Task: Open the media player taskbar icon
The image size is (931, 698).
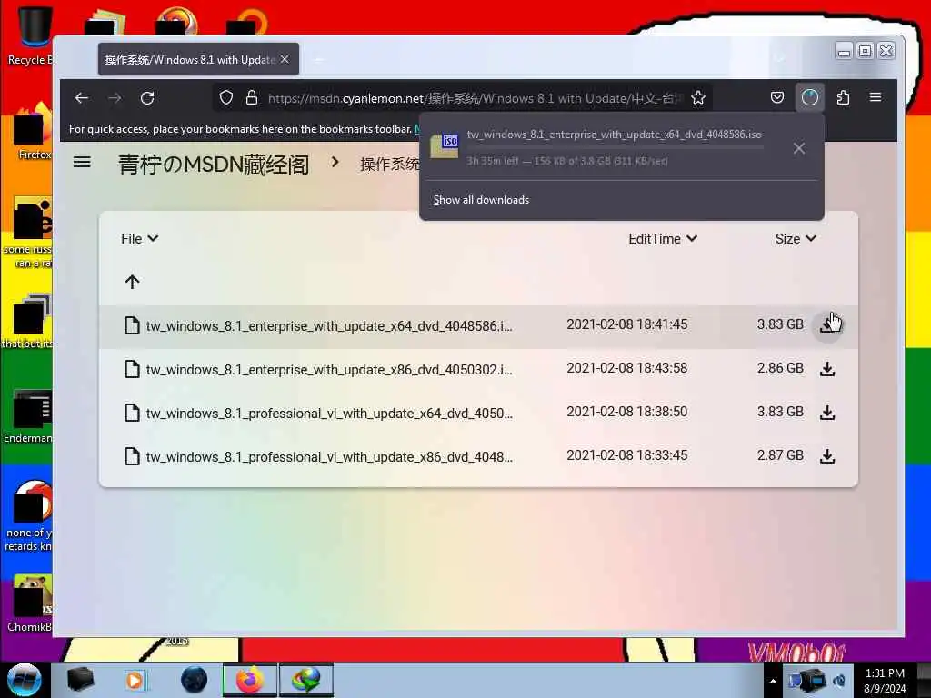Action: pos(135,680)
